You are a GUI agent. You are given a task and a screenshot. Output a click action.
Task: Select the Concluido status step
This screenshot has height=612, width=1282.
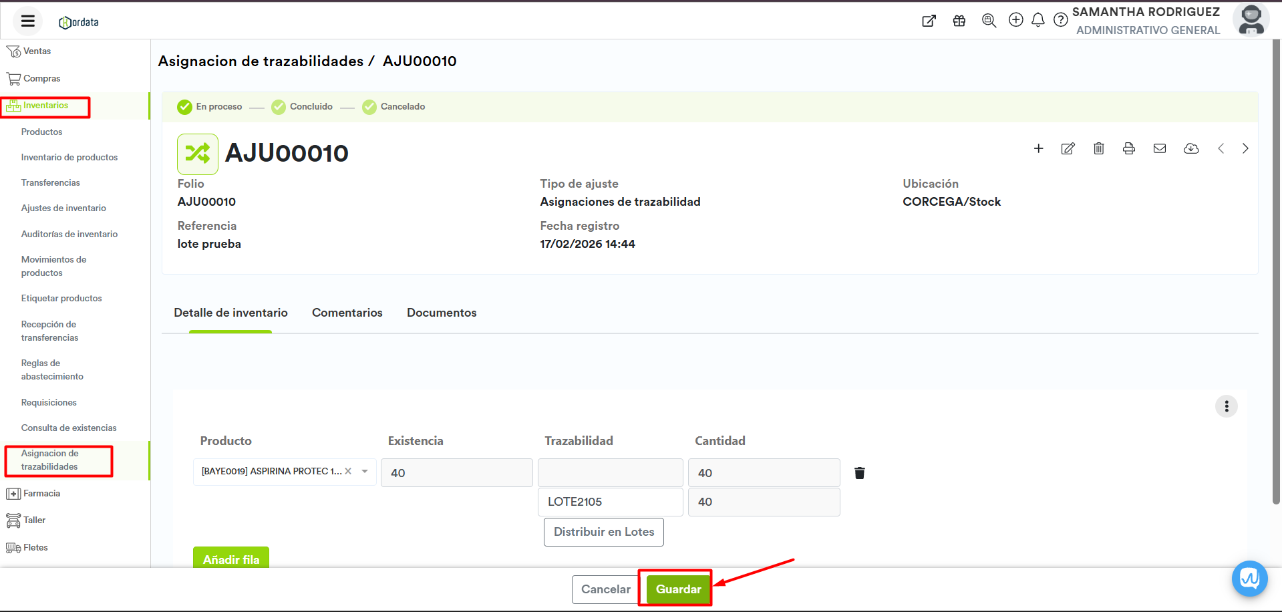click(302, 107)
